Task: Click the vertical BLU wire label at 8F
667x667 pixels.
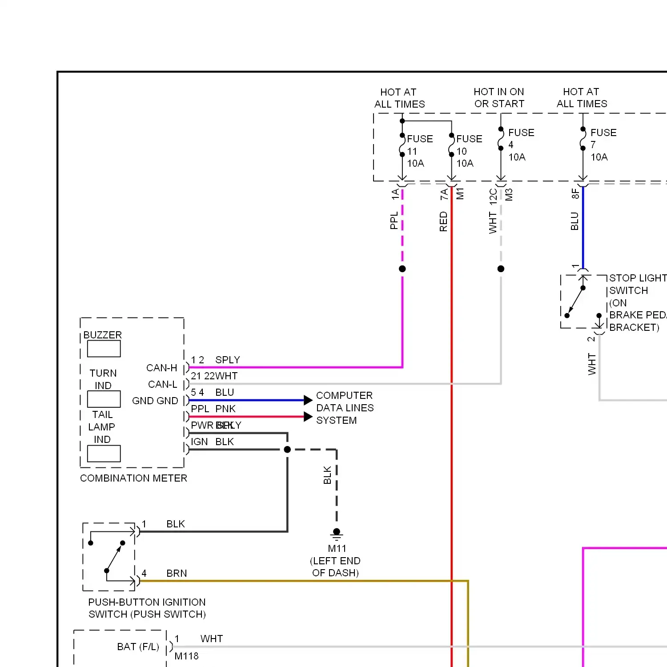Action: tap(575, 221)
